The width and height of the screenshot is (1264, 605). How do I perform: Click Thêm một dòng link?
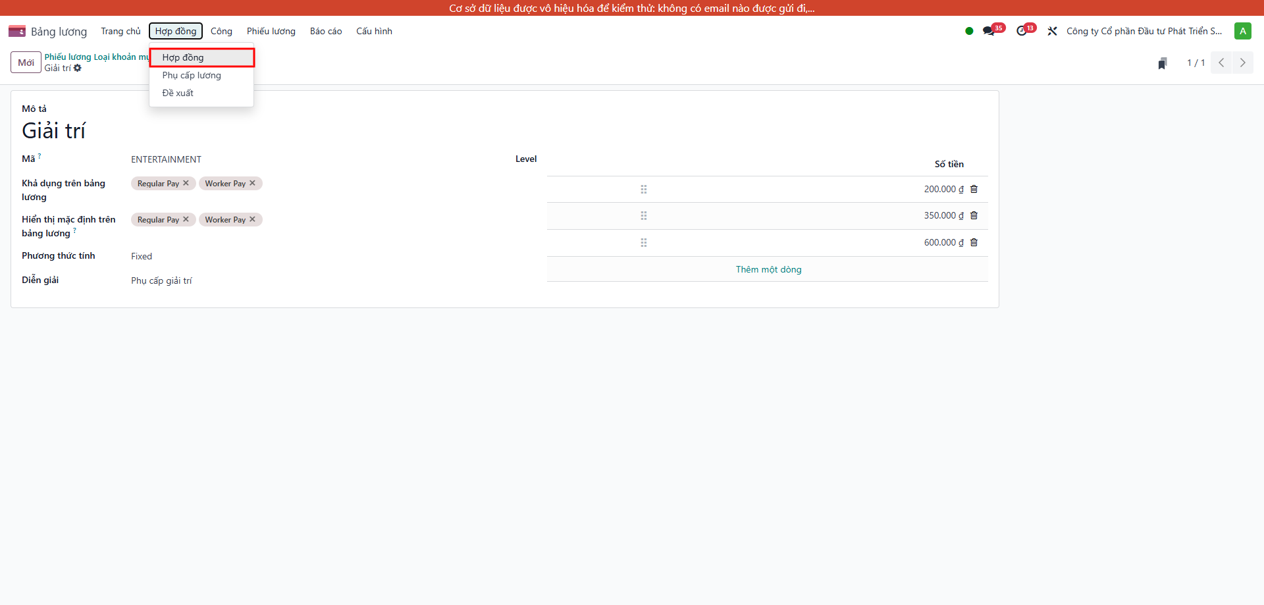tap(768, 269)
